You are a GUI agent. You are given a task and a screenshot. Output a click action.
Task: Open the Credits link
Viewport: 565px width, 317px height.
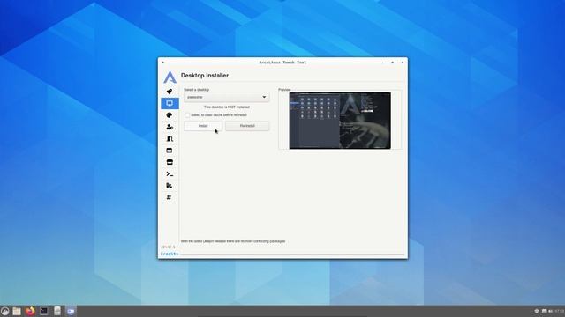pos(169,254)
